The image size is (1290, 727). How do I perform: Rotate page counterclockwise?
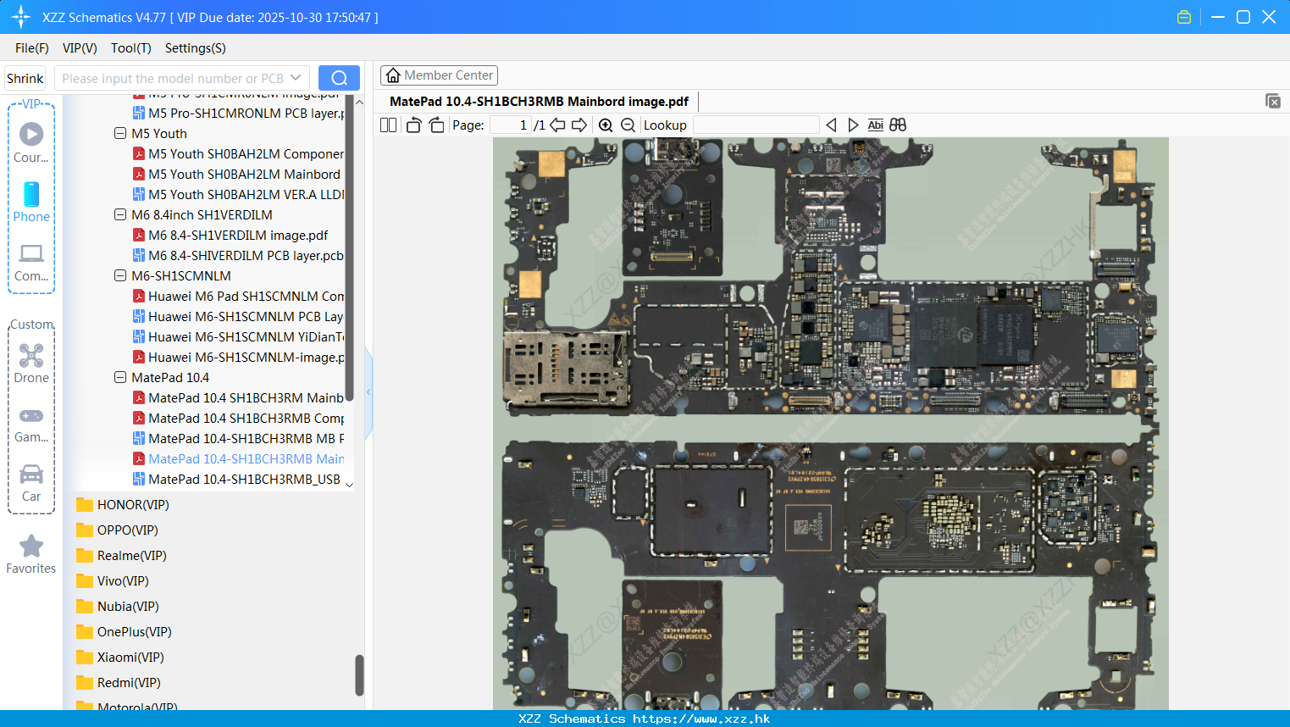click(x=413, y=125)
